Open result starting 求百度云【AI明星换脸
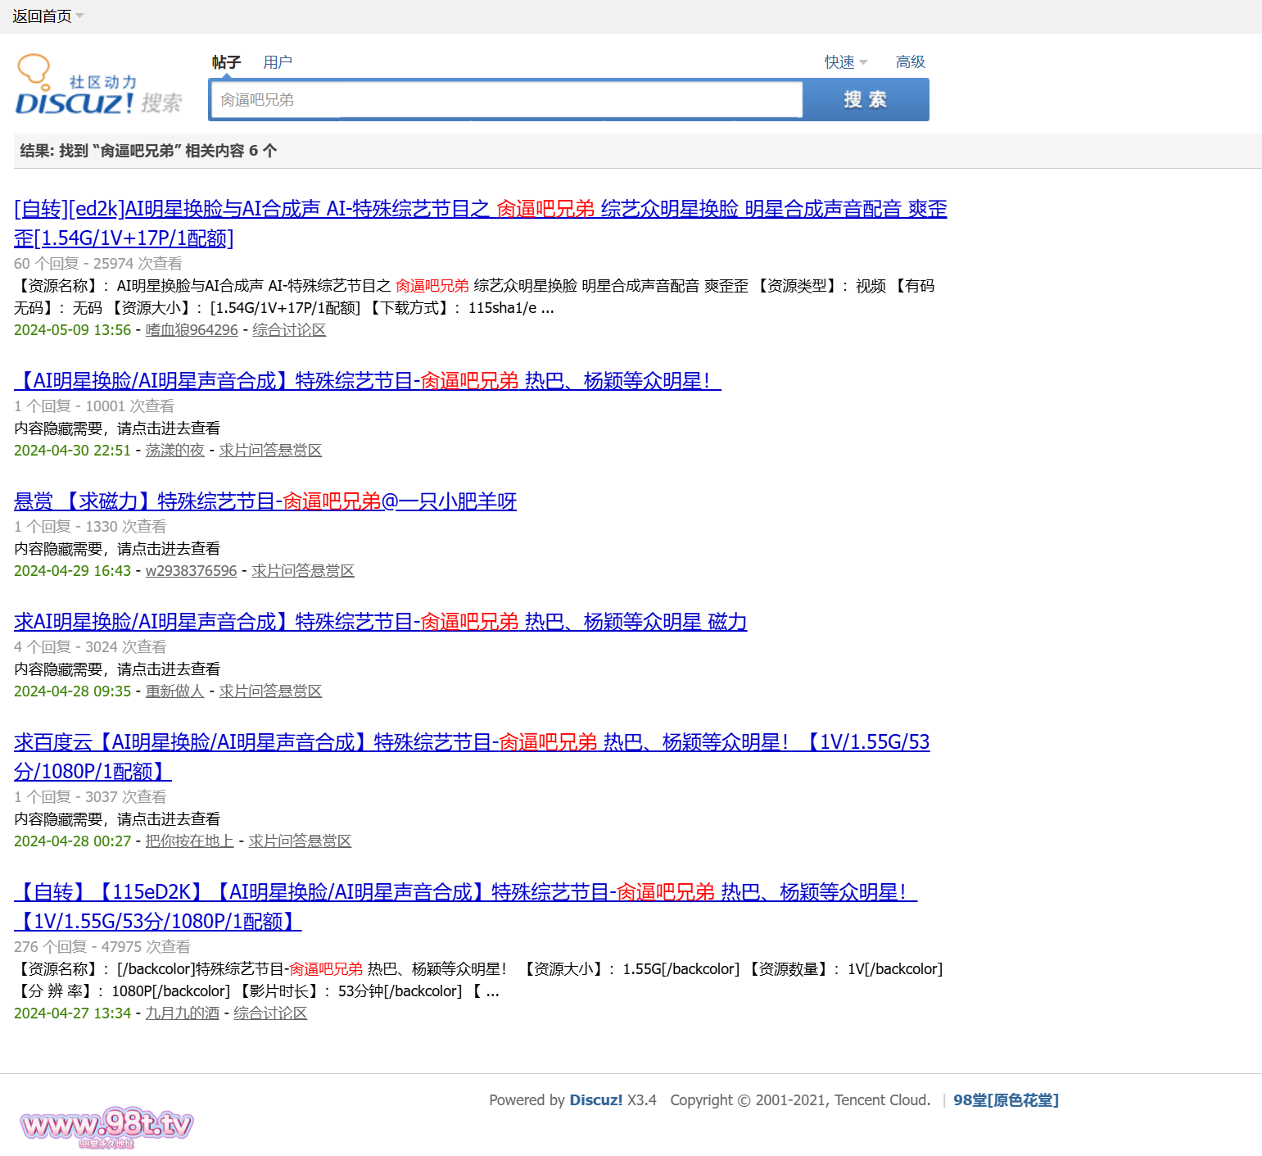 (x=472, y=757)
